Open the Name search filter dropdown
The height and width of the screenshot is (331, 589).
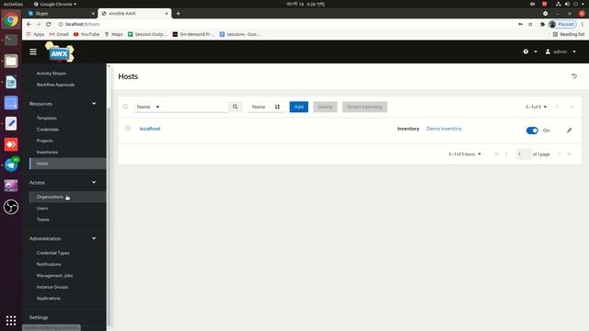coord(148,107)
